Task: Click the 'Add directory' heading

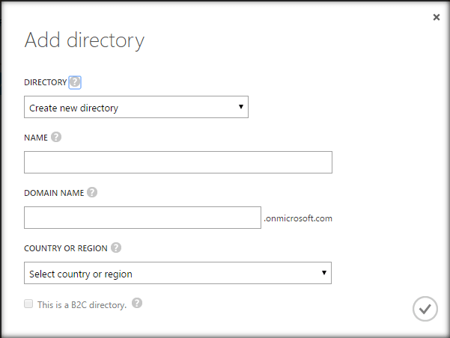Action: [x=85, y=40]
